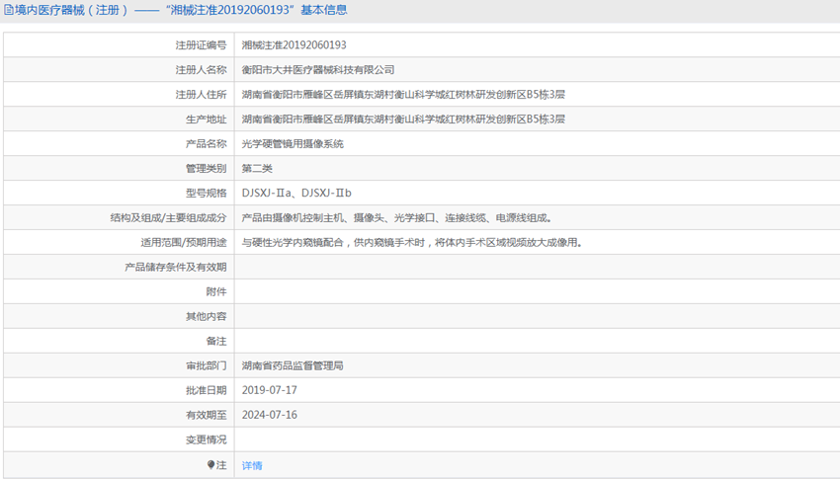Click the 备注 label
The image size is (840, 480).
(x=215, y=341)
